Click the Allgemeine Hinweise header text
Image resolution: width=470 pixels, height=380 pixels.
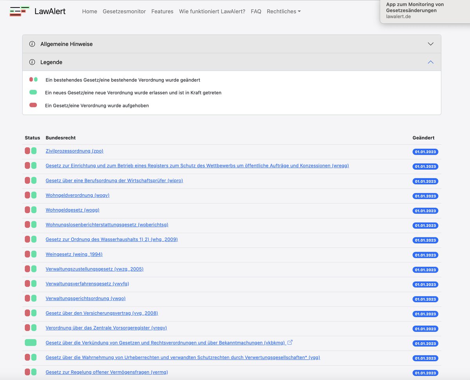pos(67,44)
